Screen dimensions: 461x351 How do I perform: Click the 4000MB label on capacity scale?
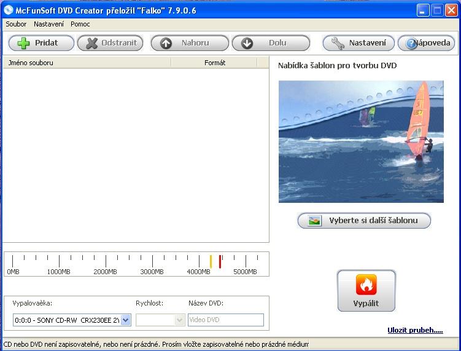(198, 272)
